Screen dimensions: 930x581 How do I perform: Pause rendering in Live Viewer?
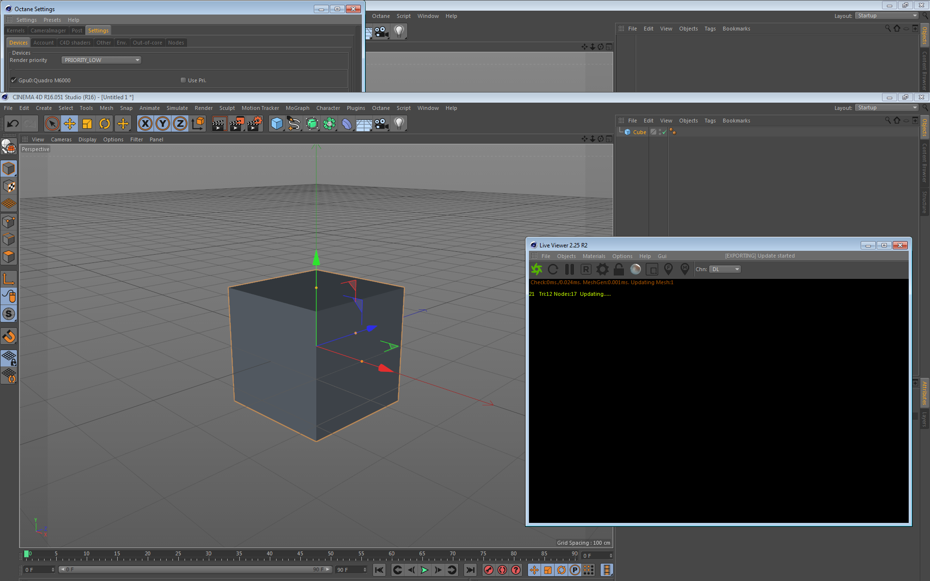click(570, 269)
